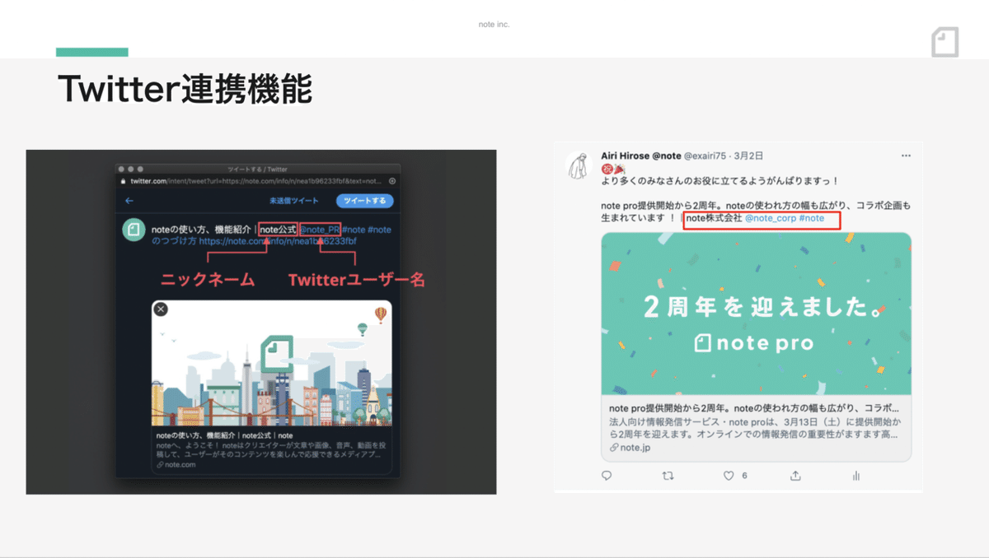Click the twitter.com address bar
989x558 pixels.
[x=257, y=181]
